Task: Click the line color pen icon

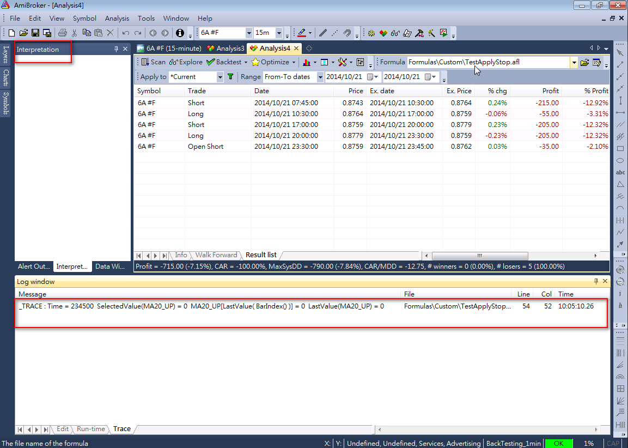Action: click(302, 33)
